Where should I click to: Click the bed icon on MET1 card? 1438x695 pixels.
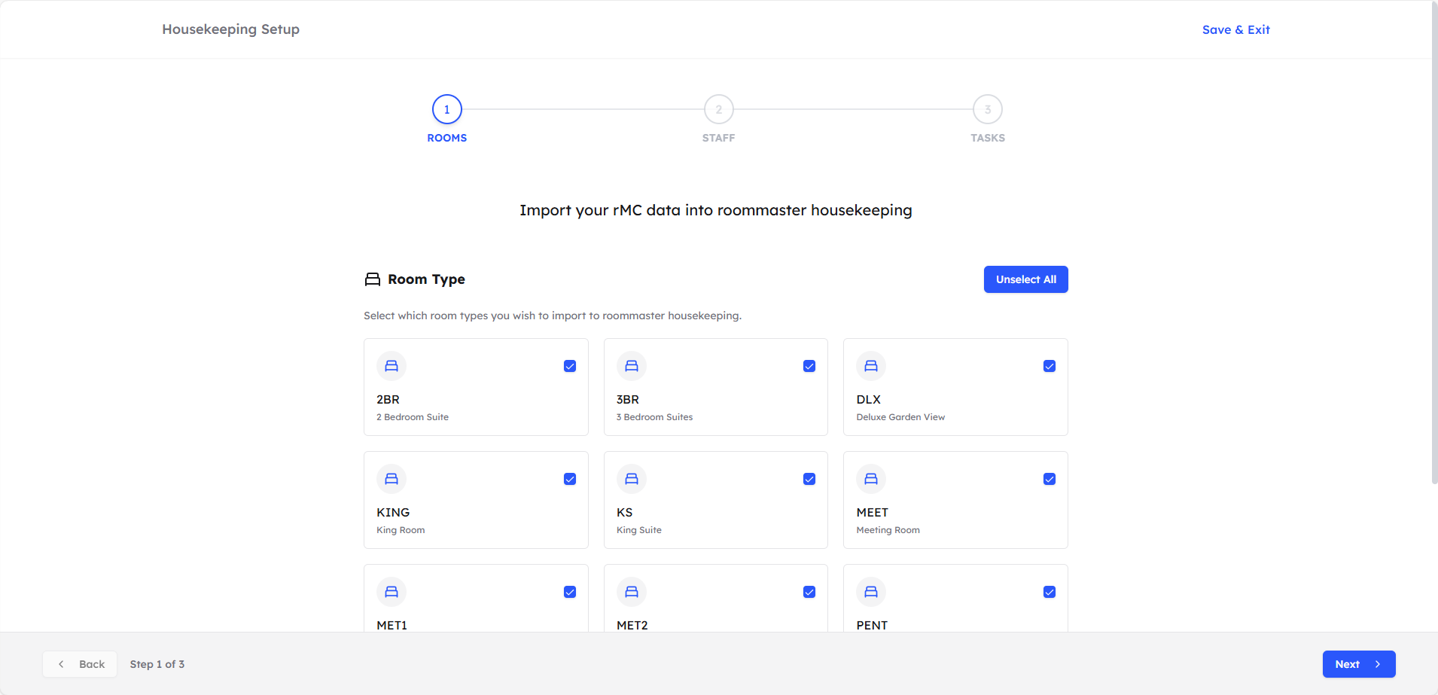pyautogui.click(x=391, y=592)
